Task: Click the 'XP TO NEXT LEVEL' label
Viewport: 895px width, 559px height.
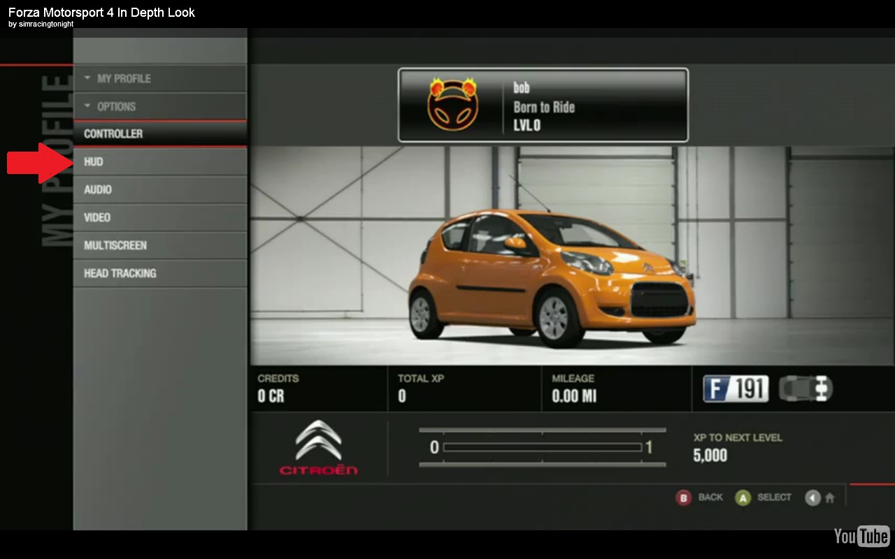Action: pos(738,437)
